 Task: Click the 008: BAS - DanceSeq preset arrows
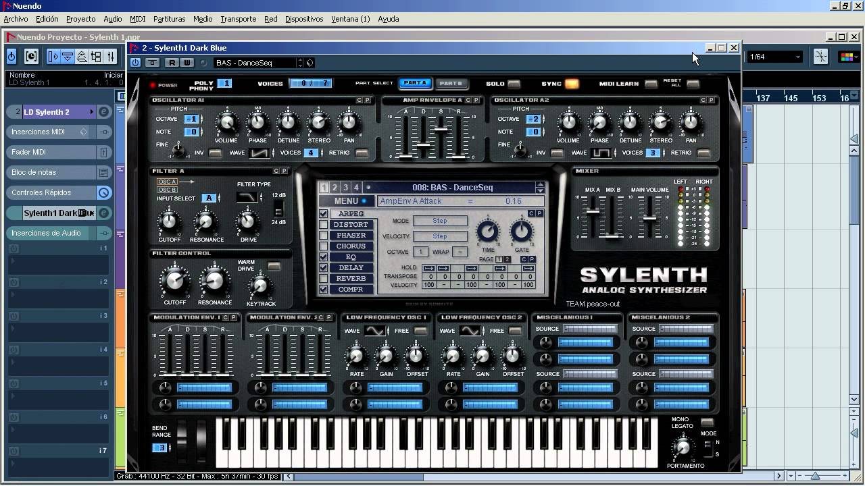click(x=540, y=188)
